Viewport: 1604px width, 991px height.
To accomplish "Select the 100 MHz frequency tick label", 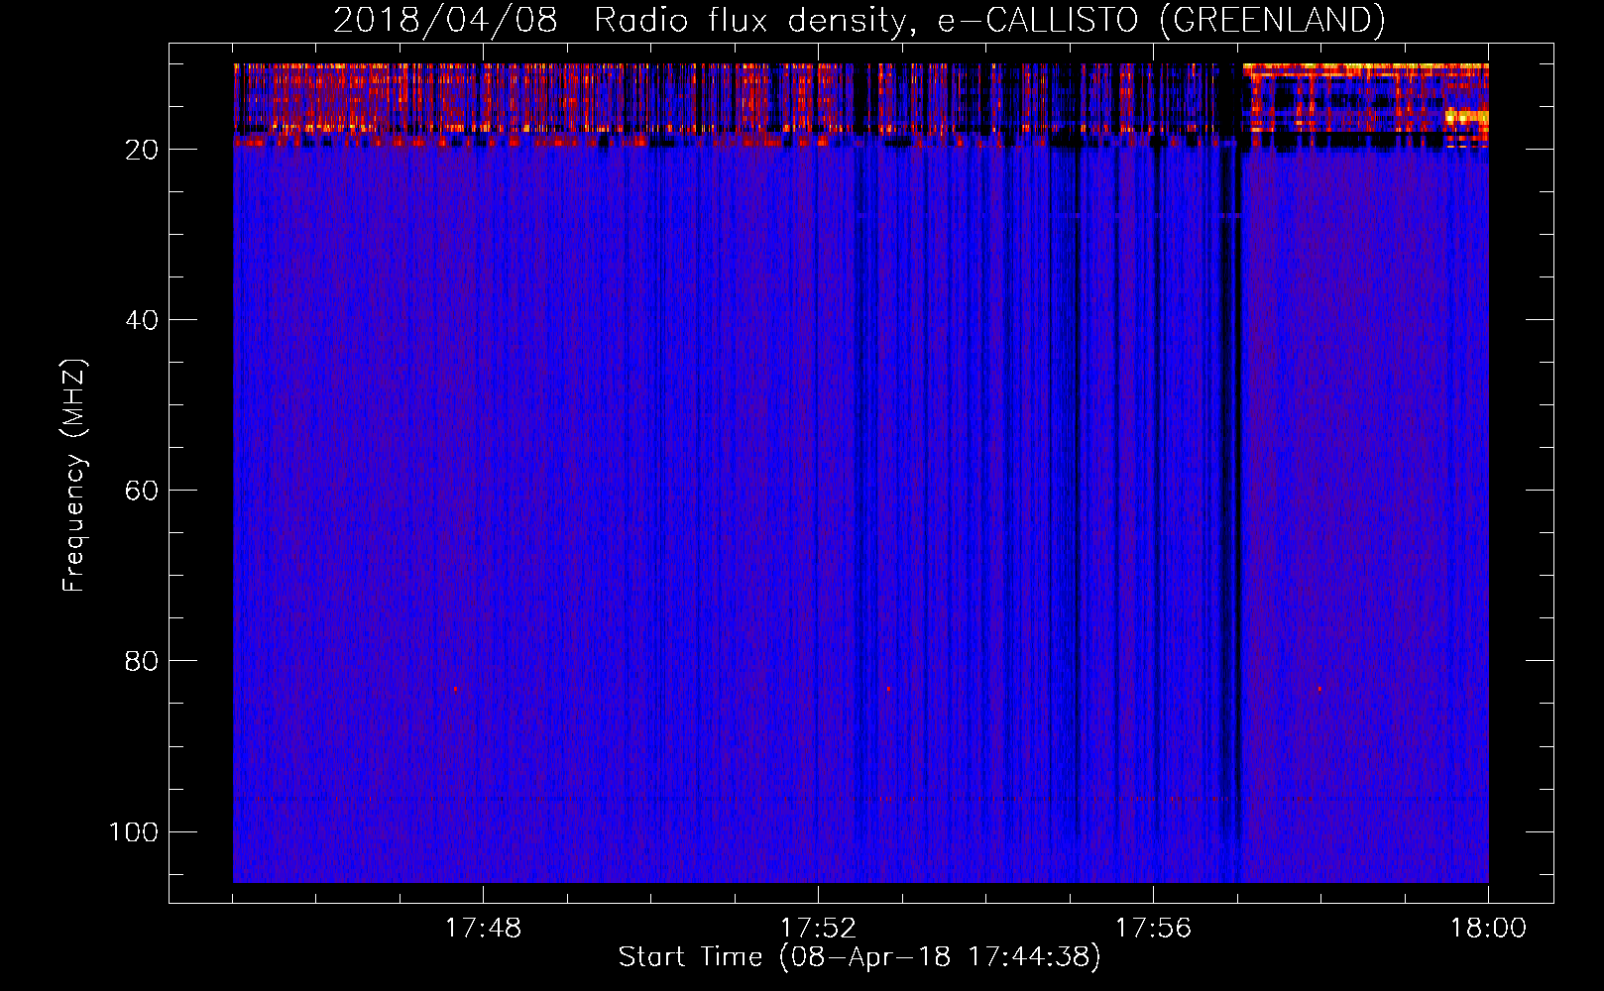I will 134,831.
